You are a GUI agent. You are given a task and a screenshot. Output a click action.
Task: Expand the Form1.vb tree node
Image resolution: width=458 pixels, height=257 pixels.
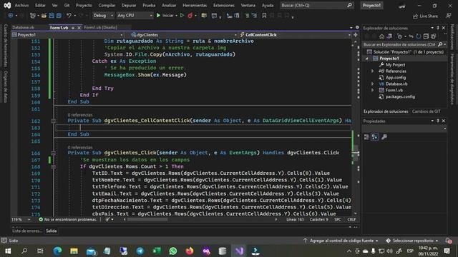pos(372,91)
